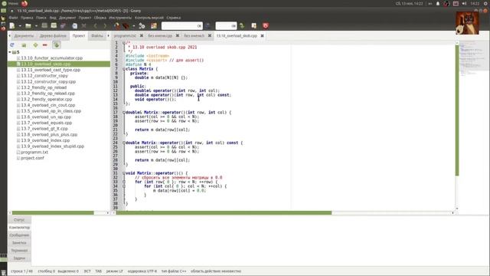Switch to the Дерево файлов sidebar tab
490x276 pixels.
pyautogui.click(x=53, y=36)
